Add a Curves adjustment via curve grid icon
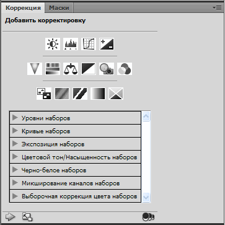Screen dimensions: 225x225 [x=89, y=44]
